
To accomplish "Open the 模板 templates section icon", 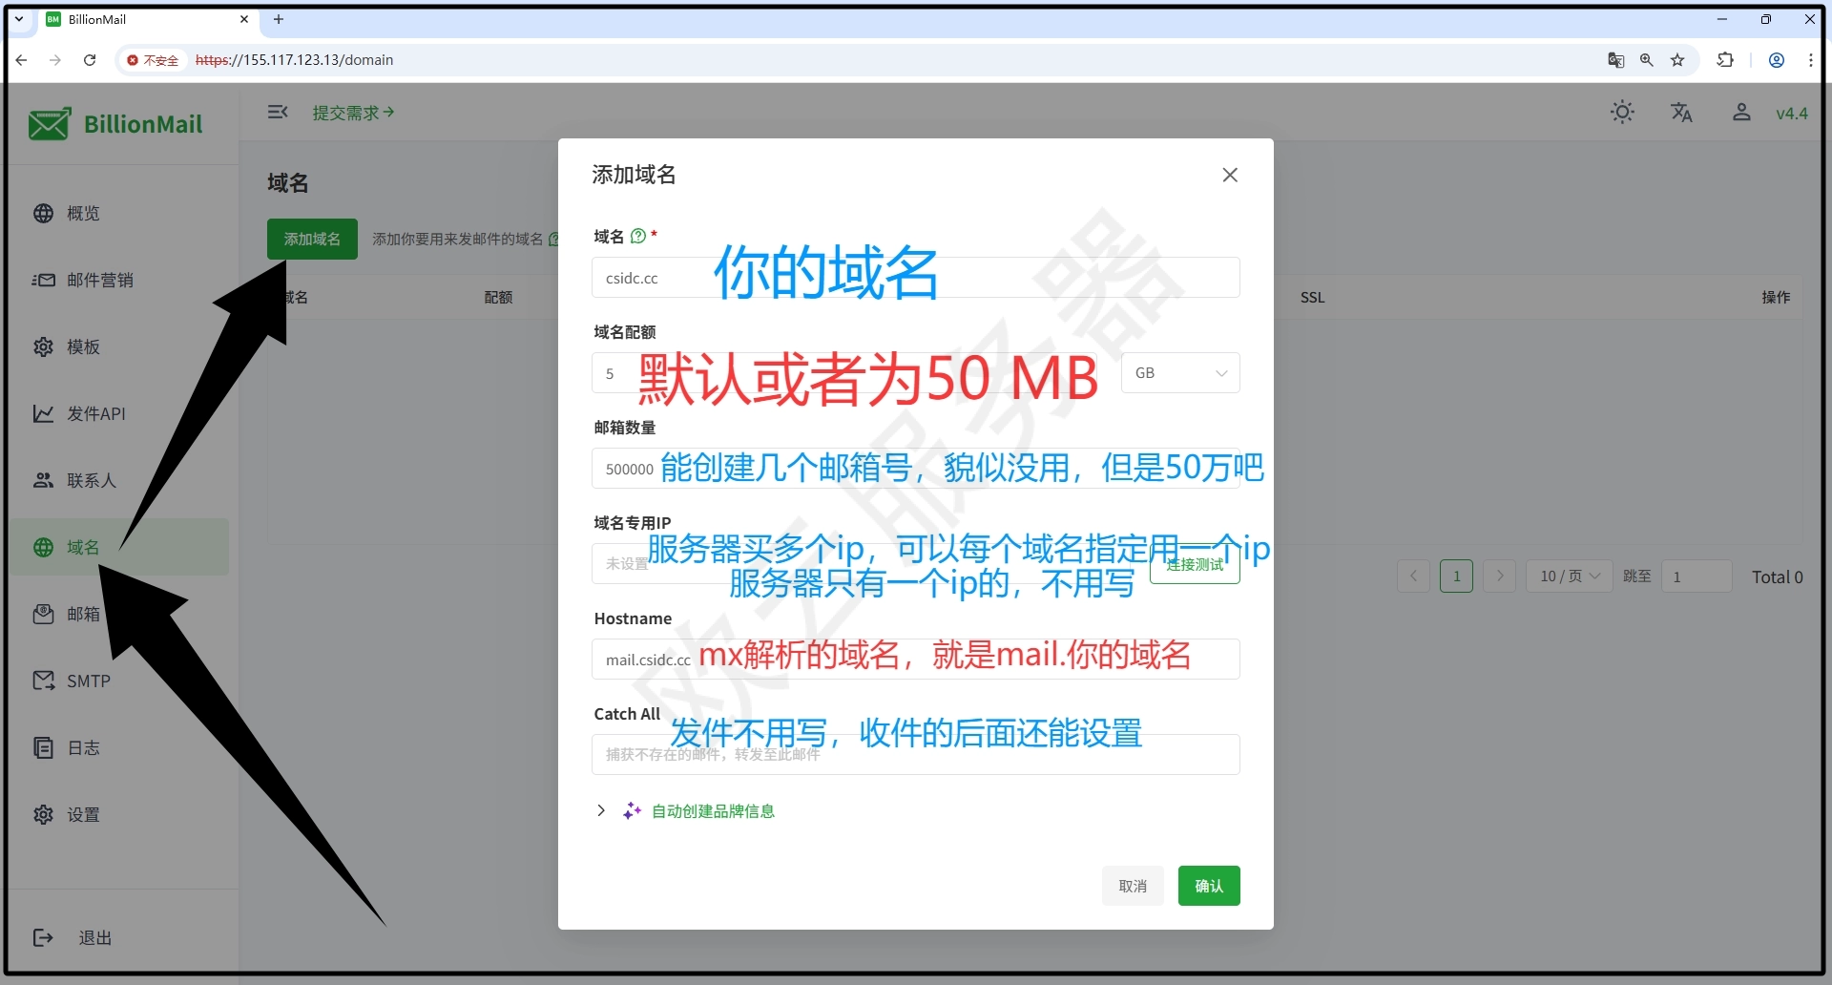I will [44, 346].
